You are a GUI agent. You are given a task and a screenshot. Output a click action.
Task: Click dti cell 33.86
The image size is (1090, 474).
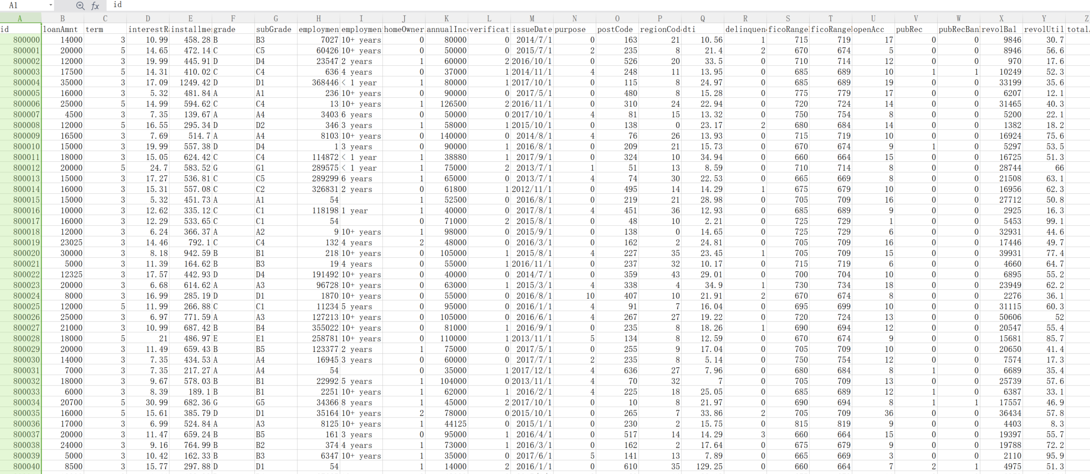point(702,413)
